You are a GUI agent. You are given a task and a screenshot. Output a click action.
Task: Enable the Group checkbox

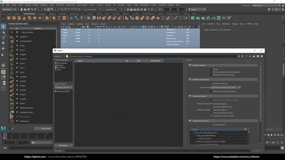[211, 69]
